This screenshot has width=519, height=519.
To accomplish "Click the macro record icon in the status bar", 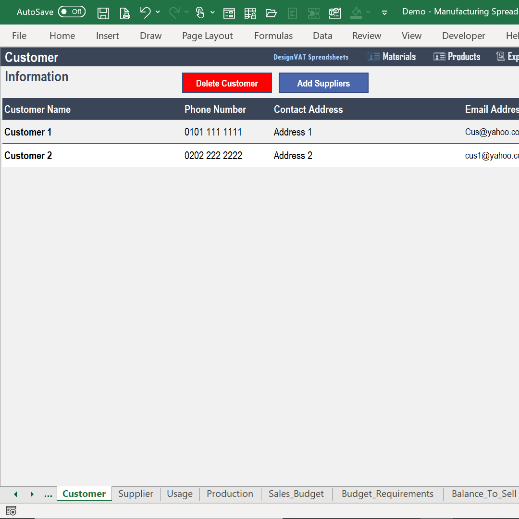I will click(x=11, y=510).
